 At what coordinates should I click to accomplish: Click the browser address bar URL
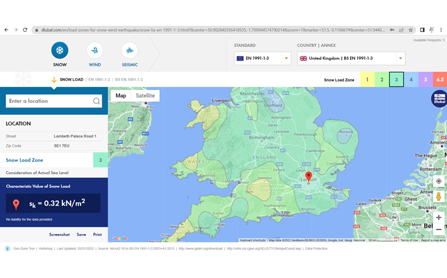[x=212, y=29]
